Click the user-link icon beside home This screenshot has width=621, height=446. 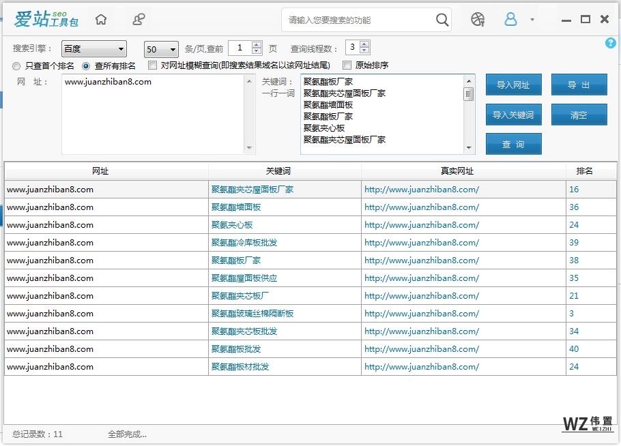click(x=139, y=19)
